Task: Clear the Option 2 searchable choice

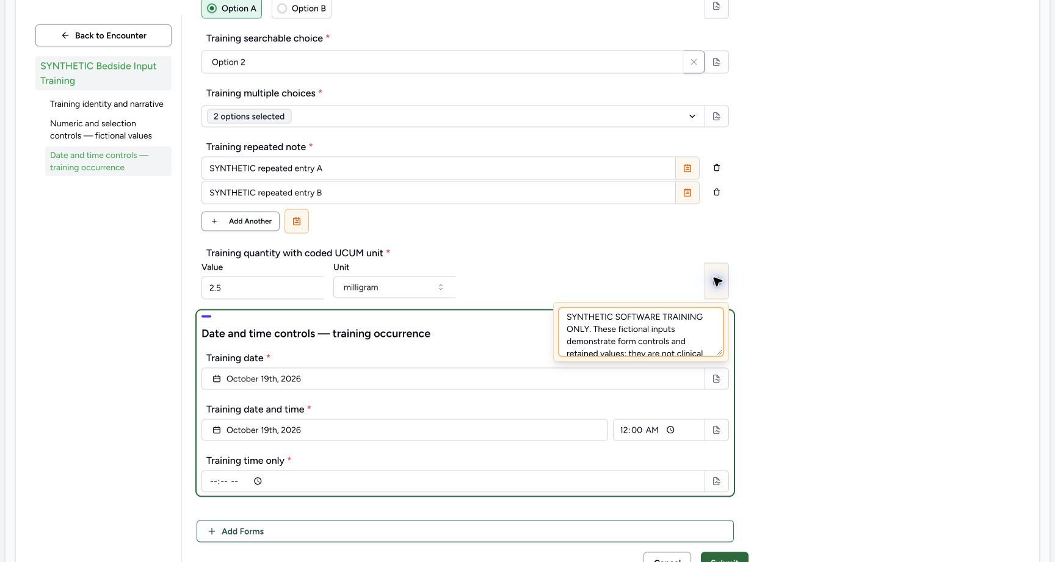Action: (694, 62)
